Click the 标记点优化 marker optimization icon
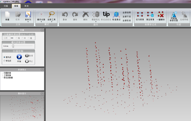Viewport: 191px width, 121px height. tap(106, 14)
